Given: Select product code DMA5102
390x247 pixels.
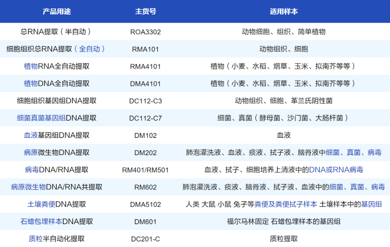Looking at the screenshot, I should [146, 205].
